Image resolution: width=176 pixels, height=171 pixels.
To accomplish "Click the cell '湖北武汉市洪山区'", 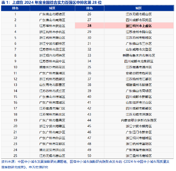I will point(52,150).
